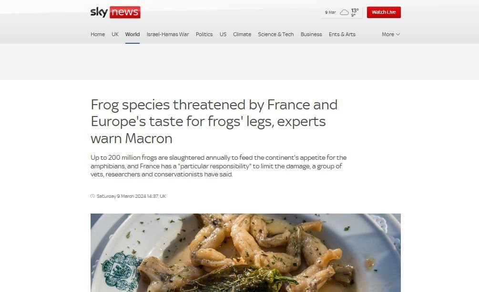The image size is (479, 292).
Task: Click the Saturday 9 March 2024 timestamp
Action: (132, 196)
